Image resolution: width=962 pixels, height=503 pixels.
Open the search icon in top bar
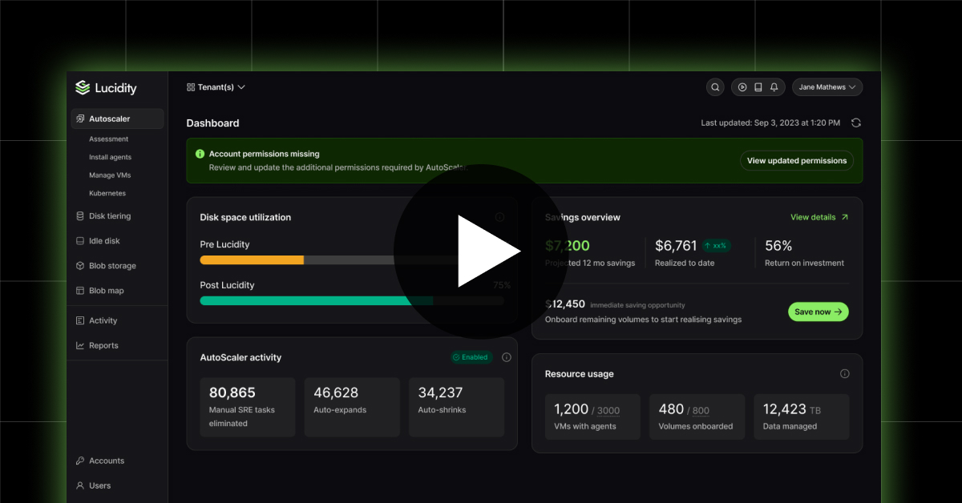[715, 87]
